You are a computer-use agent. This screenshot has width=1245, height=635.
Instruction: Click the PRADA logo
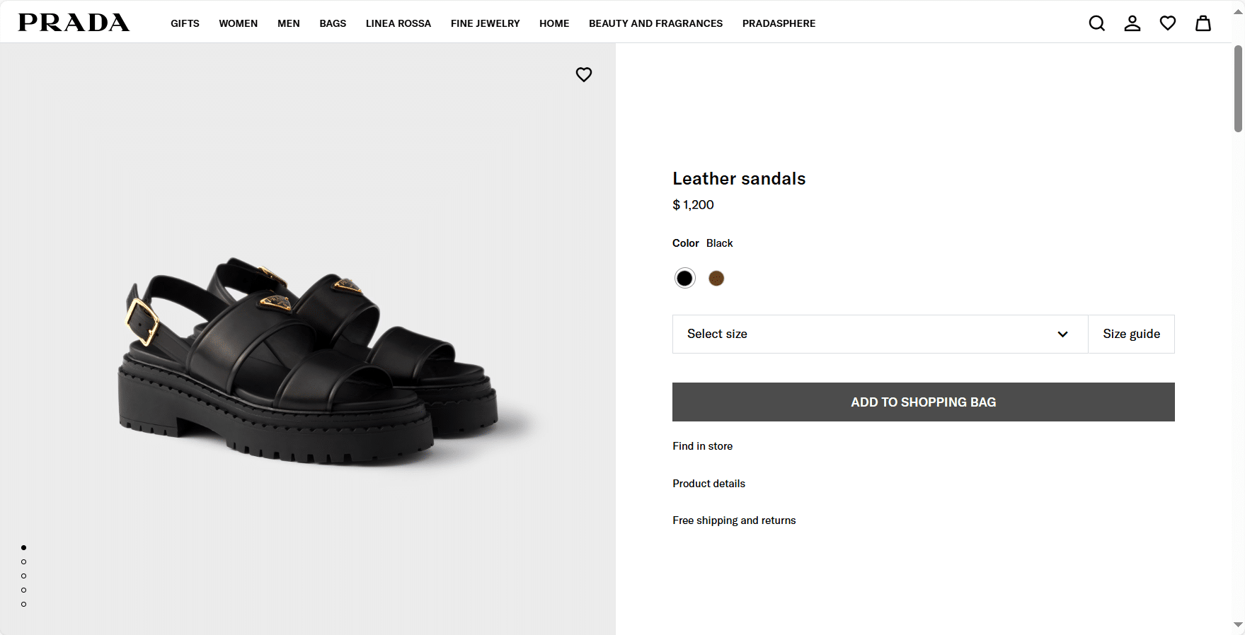74,23
